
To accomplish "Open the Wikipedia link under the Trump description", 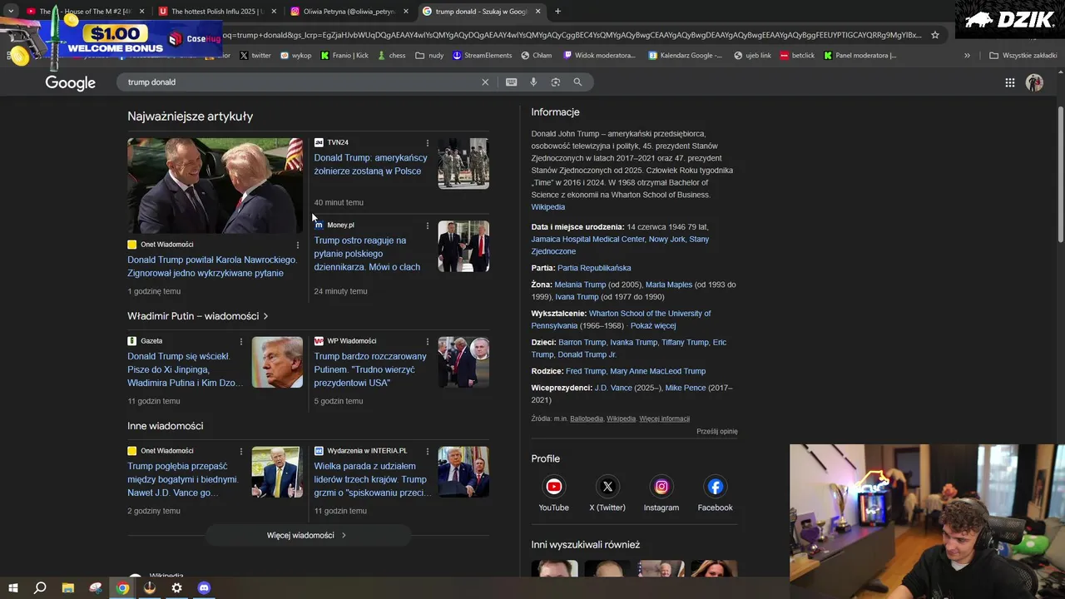I will 548,207.
